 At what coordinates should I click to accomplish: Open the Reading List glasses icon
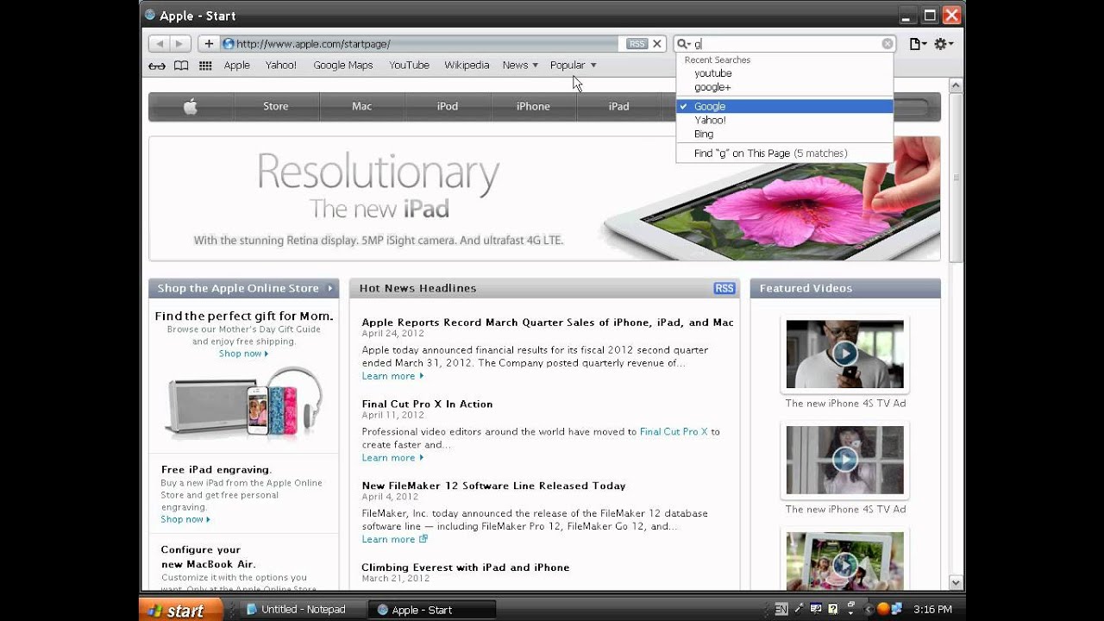tap(157, 66)
